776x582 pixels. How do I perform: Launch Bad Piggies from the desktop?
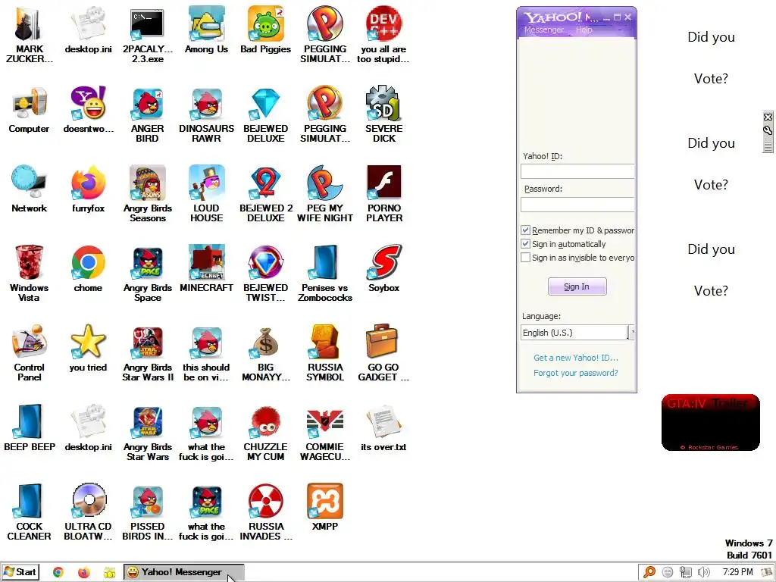(x=266, y=30)
